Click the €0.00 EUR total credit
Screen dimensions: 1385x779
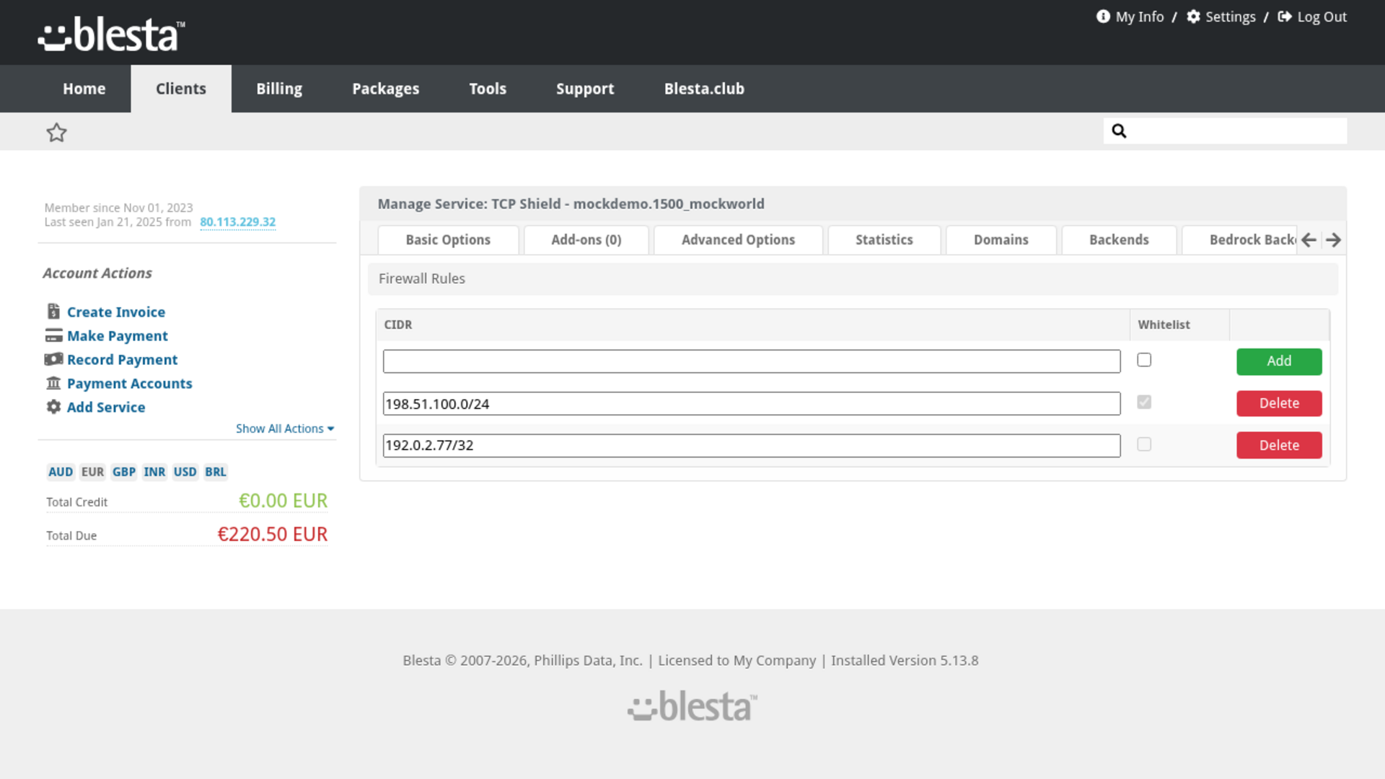[x=283, y=501]
